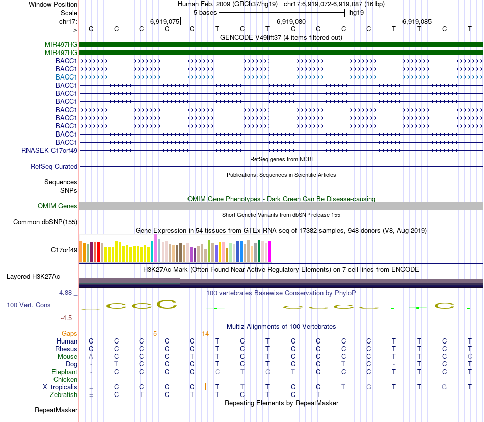This screenshot has width=484, height=422.
Task: Click the light-blue BACC1 transcript arrow line
Action: point(281,77)
